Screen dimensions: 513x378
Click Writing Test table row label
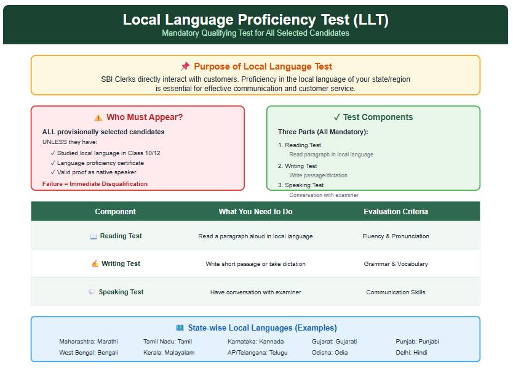point(121,263)
